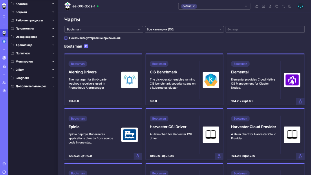Image resolution: width=311 pixels, height=175 pixels.
Task: Click the Linux penguin icon on Elemental card
Action: [x=300, y=101]
